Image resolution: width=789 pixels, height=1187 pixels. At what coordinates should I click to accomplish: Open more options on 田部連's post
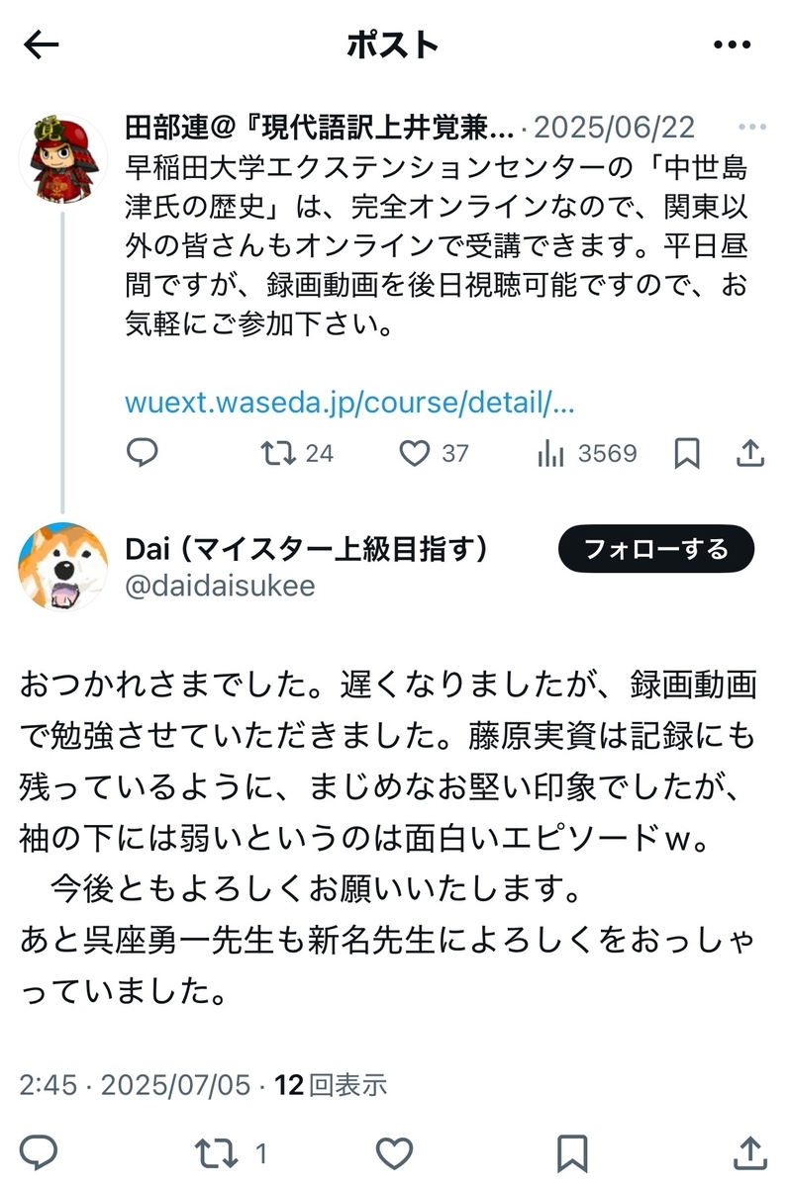pyautogui.click(x=751, y=128)
